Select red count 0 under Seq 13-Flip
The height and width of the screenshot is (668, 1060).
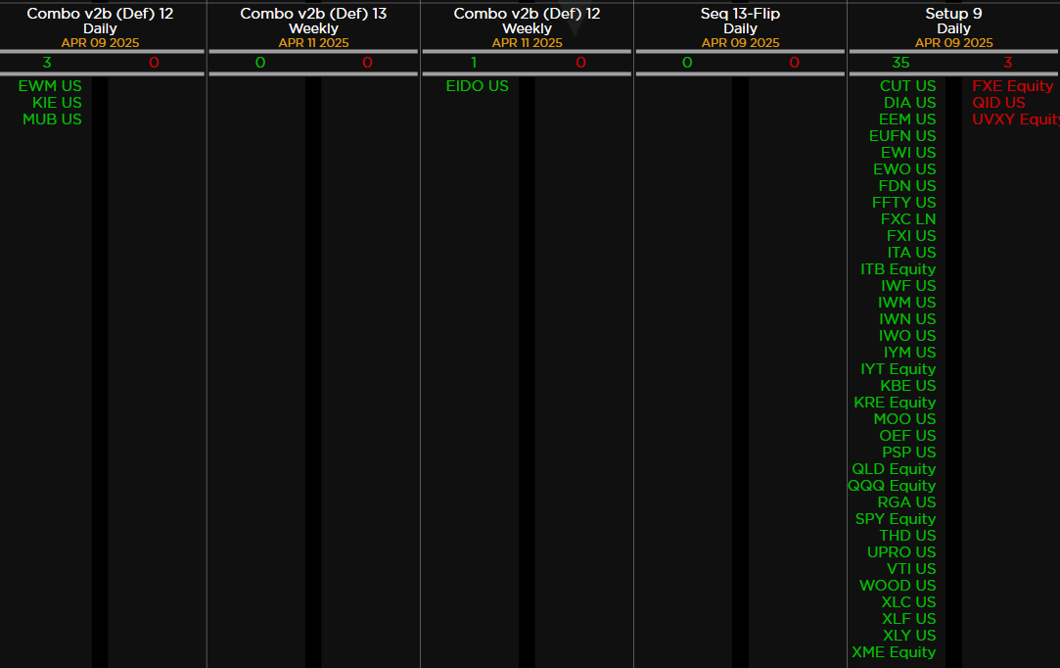[x=795, y=63]
